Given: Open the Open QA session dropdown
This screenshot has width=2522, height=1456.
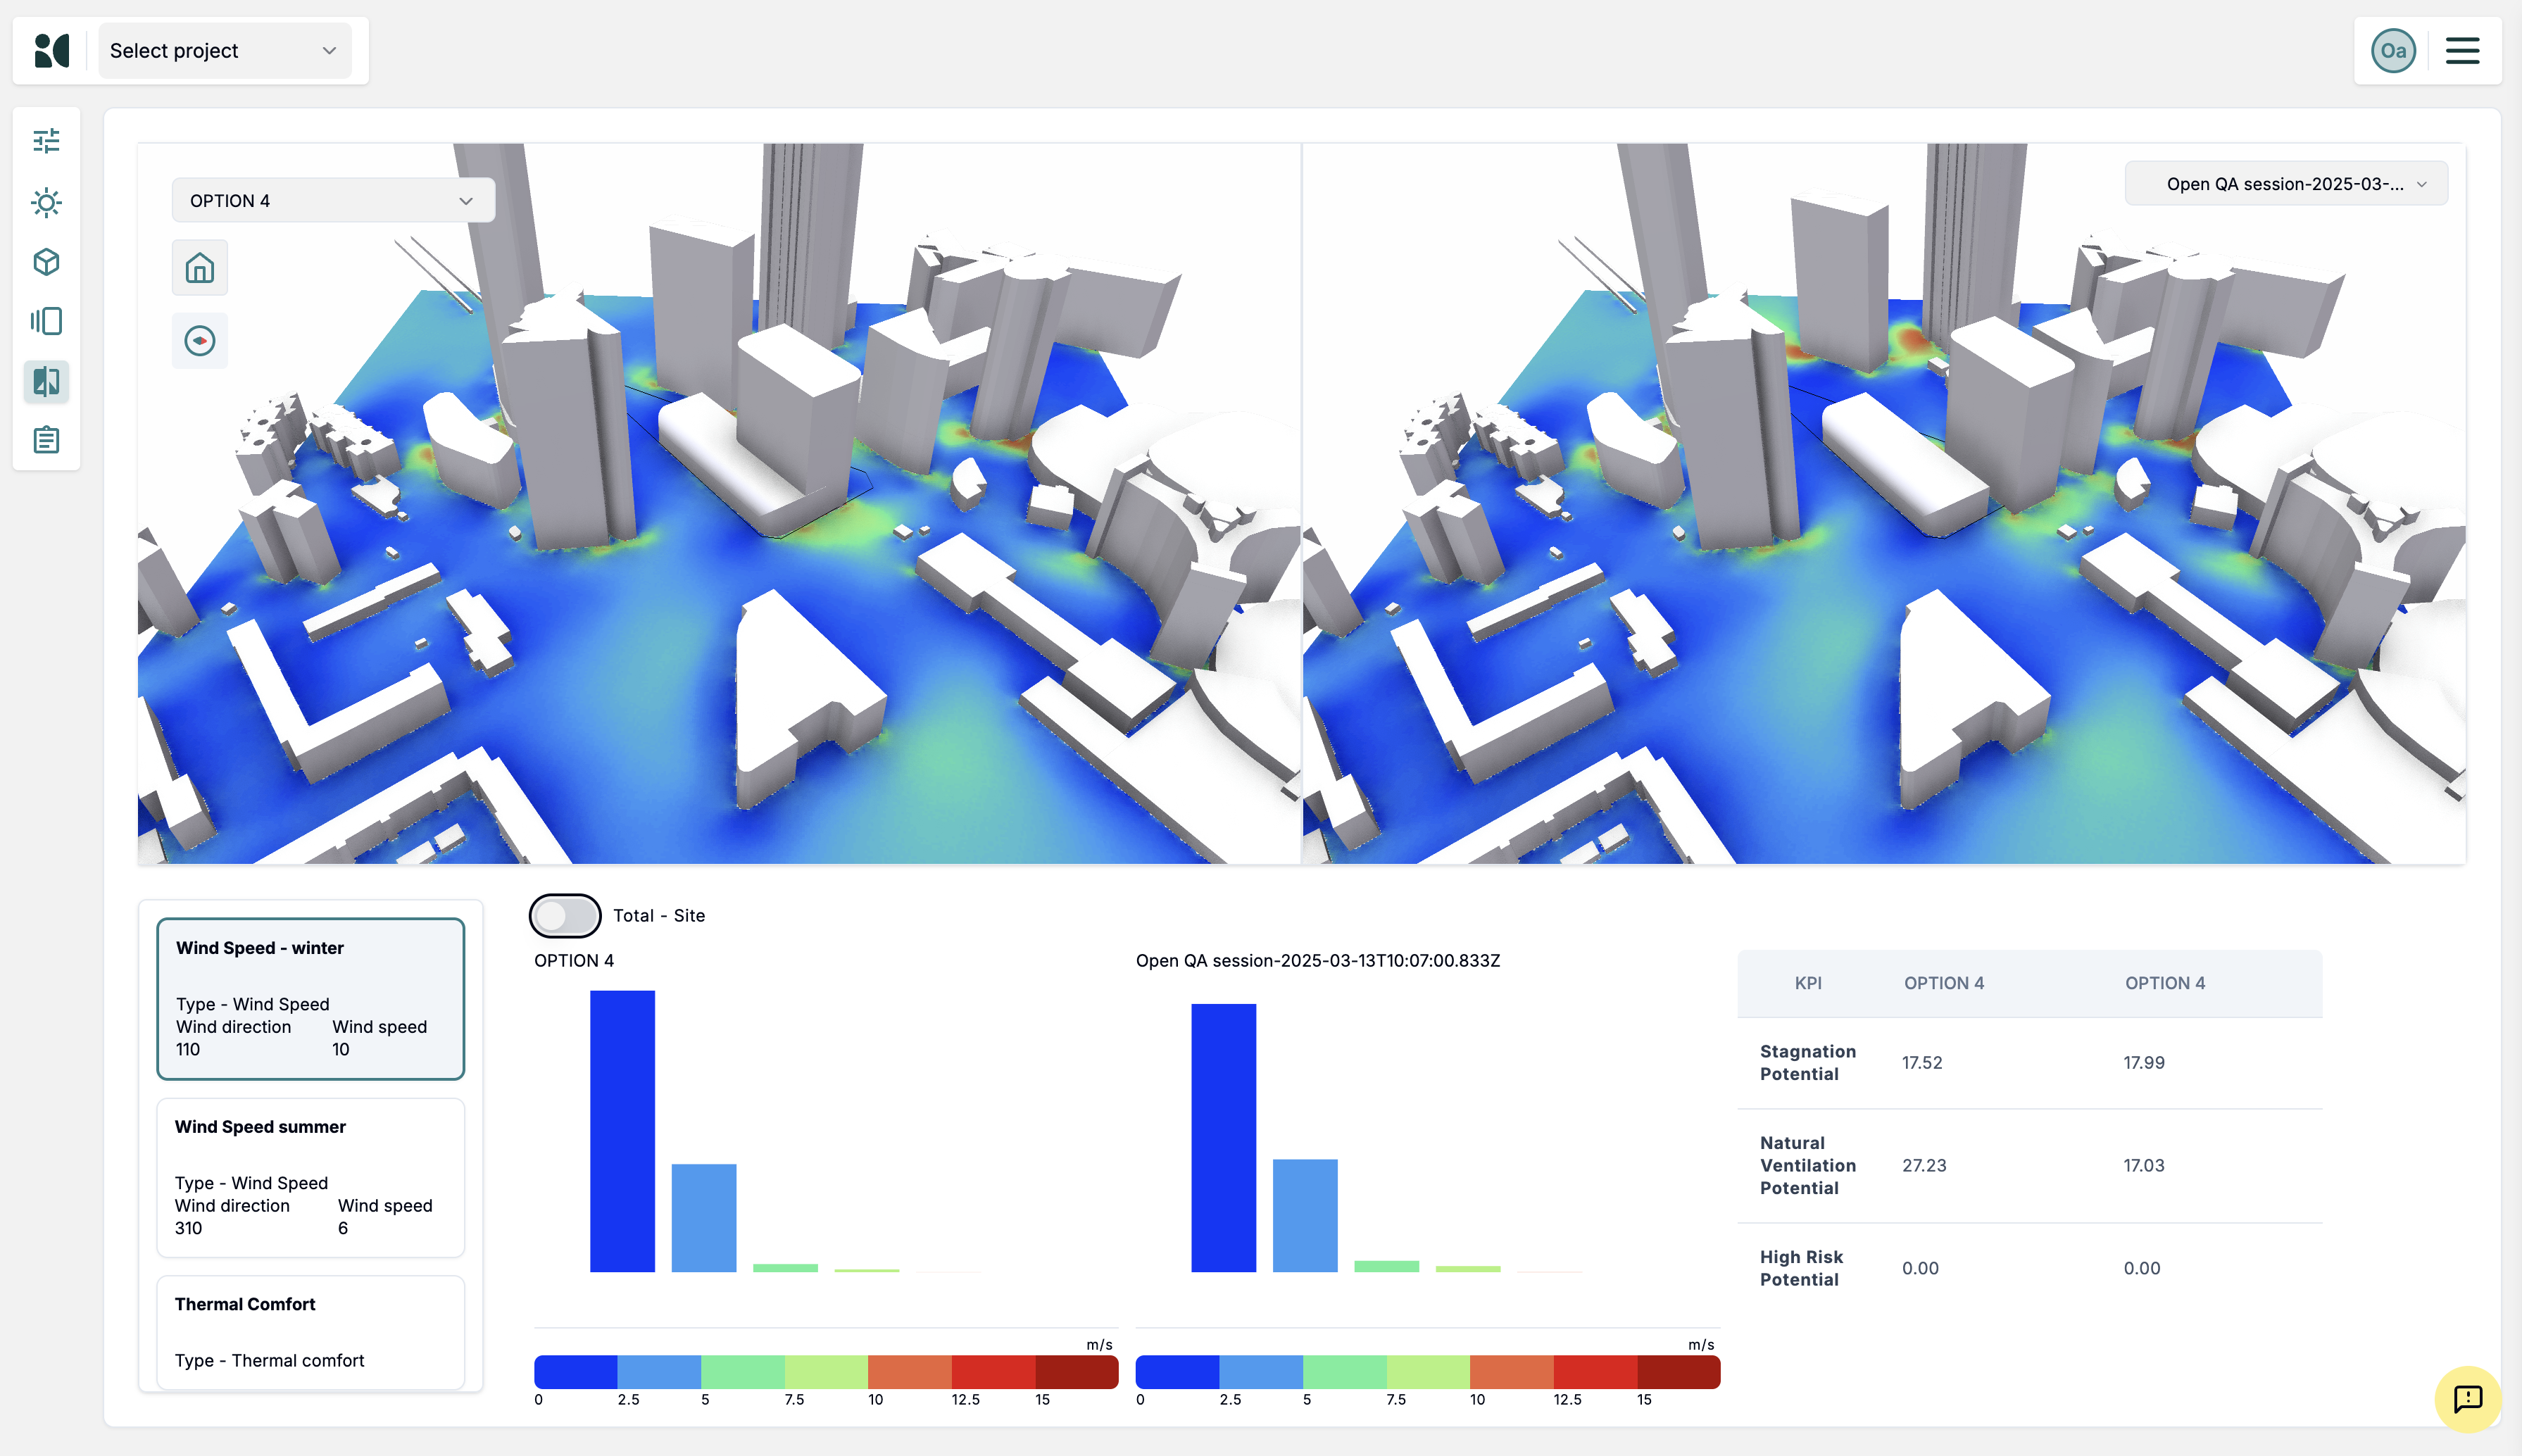Looking at the screenshot, I should [2286, 184].
